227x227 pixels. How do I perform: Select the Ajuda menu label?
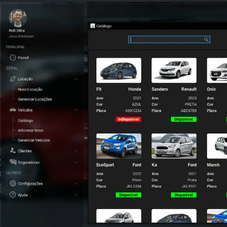pos(23,195)
